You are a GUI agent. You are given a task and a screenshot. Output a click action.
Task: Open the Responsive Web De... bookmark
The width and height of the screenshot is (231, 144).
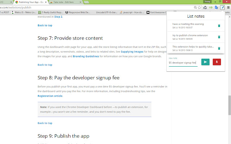(78, 13)
